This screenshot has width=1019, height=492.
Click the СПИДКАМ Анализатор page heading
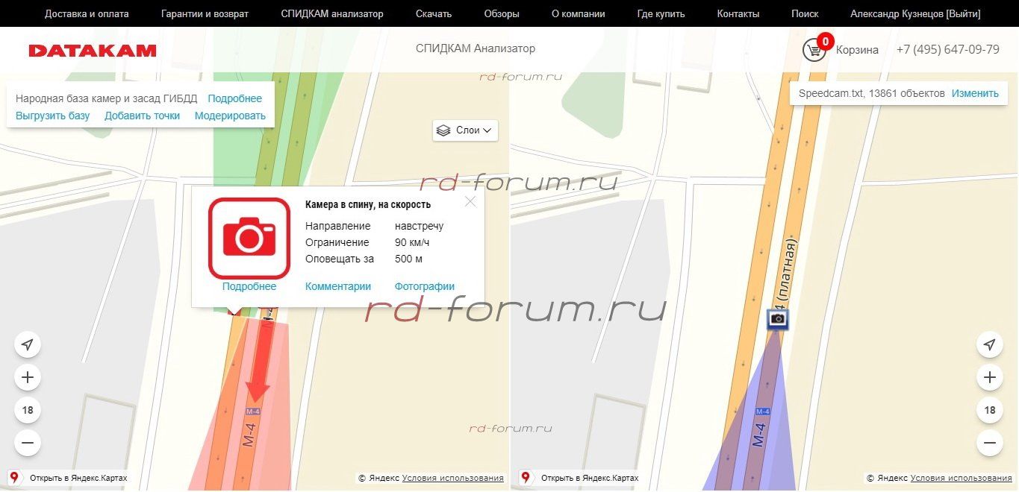point(476,48)
